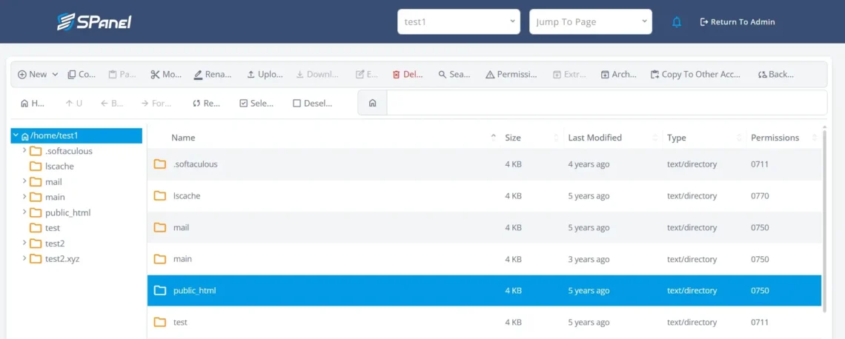Expand the .softaculous tree folder
Screen dimensions: 845x339
click(x=24, y=151)
